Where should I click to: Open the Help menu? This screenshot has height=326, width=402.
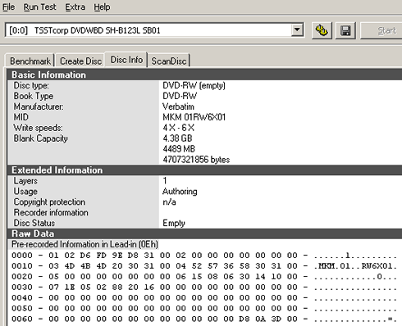coord(102,7)
